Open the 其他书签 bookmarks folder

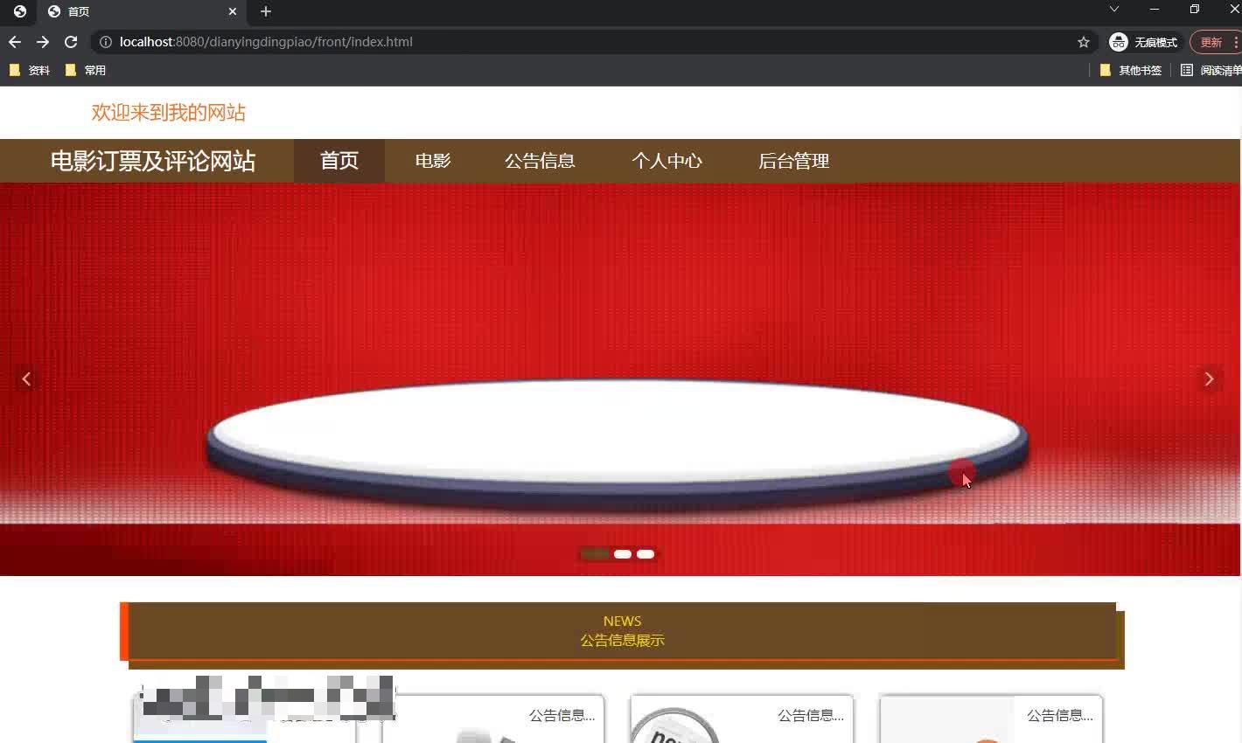tap(1131, 70)
